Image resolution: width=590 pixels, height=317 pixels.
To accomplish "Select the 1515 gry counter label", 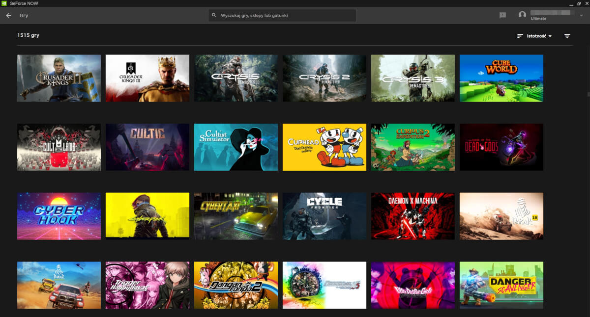I will 28,35.
